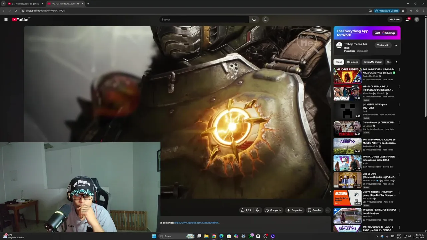427x240 pixels.
Task: Open TOP 15 PRÓXIMOS JUEGOS MUNDO ABIERTO thumbnail
Action: pyautogui.click(x=347, y=146)
